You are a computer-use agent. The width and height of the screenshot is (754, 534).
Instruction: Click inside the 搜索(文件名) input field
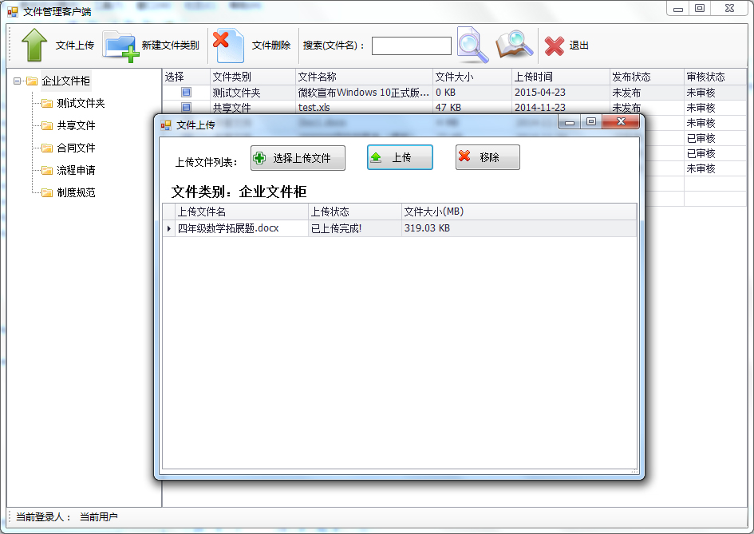pyautogui.click(x=412, y=45)
